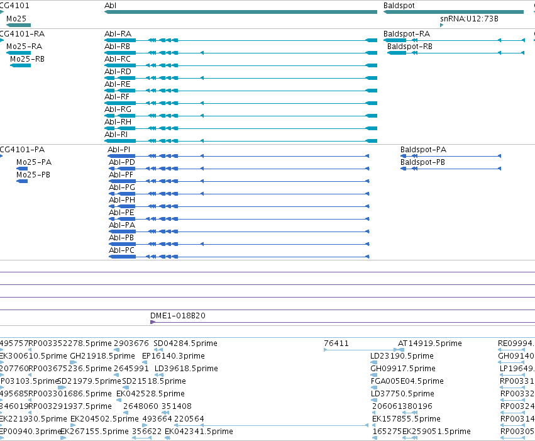Click the FGA005E04.5prime EST label
535x441 pixels.
click(x=407, y=381)
